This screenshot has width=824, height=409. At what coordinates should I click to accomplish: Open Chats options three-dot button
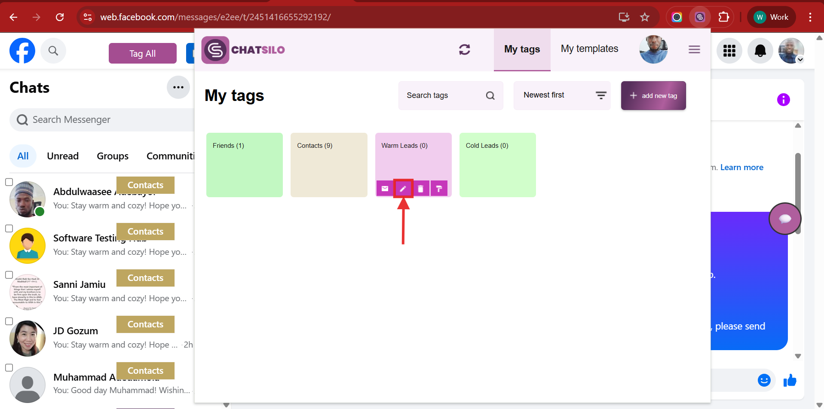[x=178, y=87]
